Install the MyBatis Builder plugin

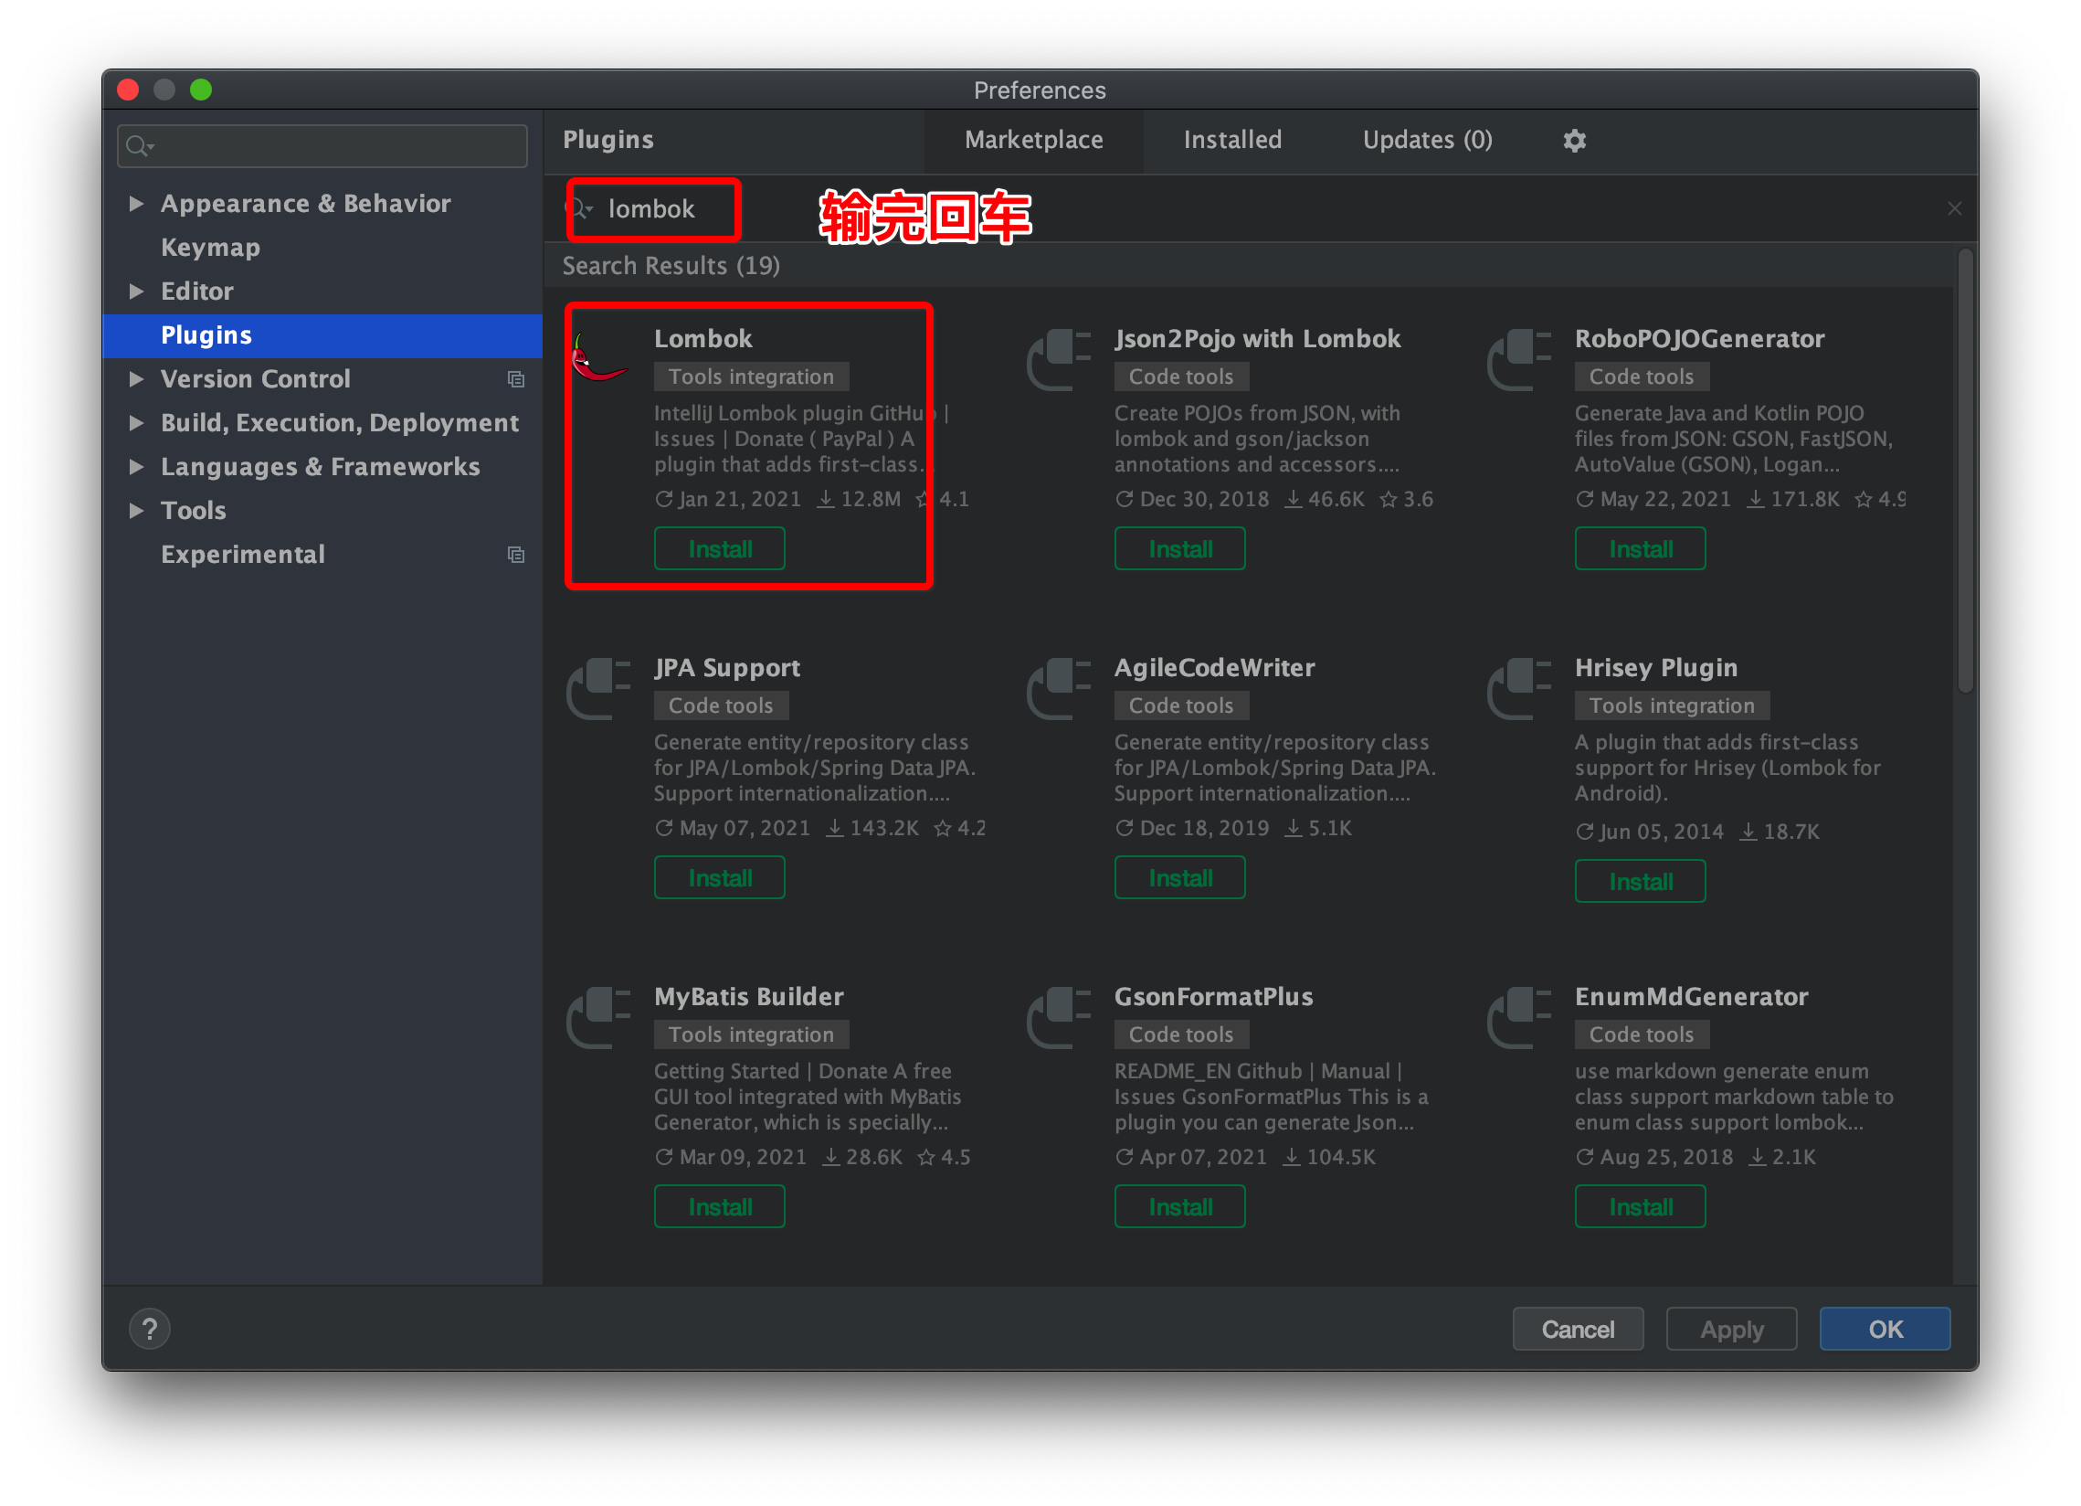719,1207
